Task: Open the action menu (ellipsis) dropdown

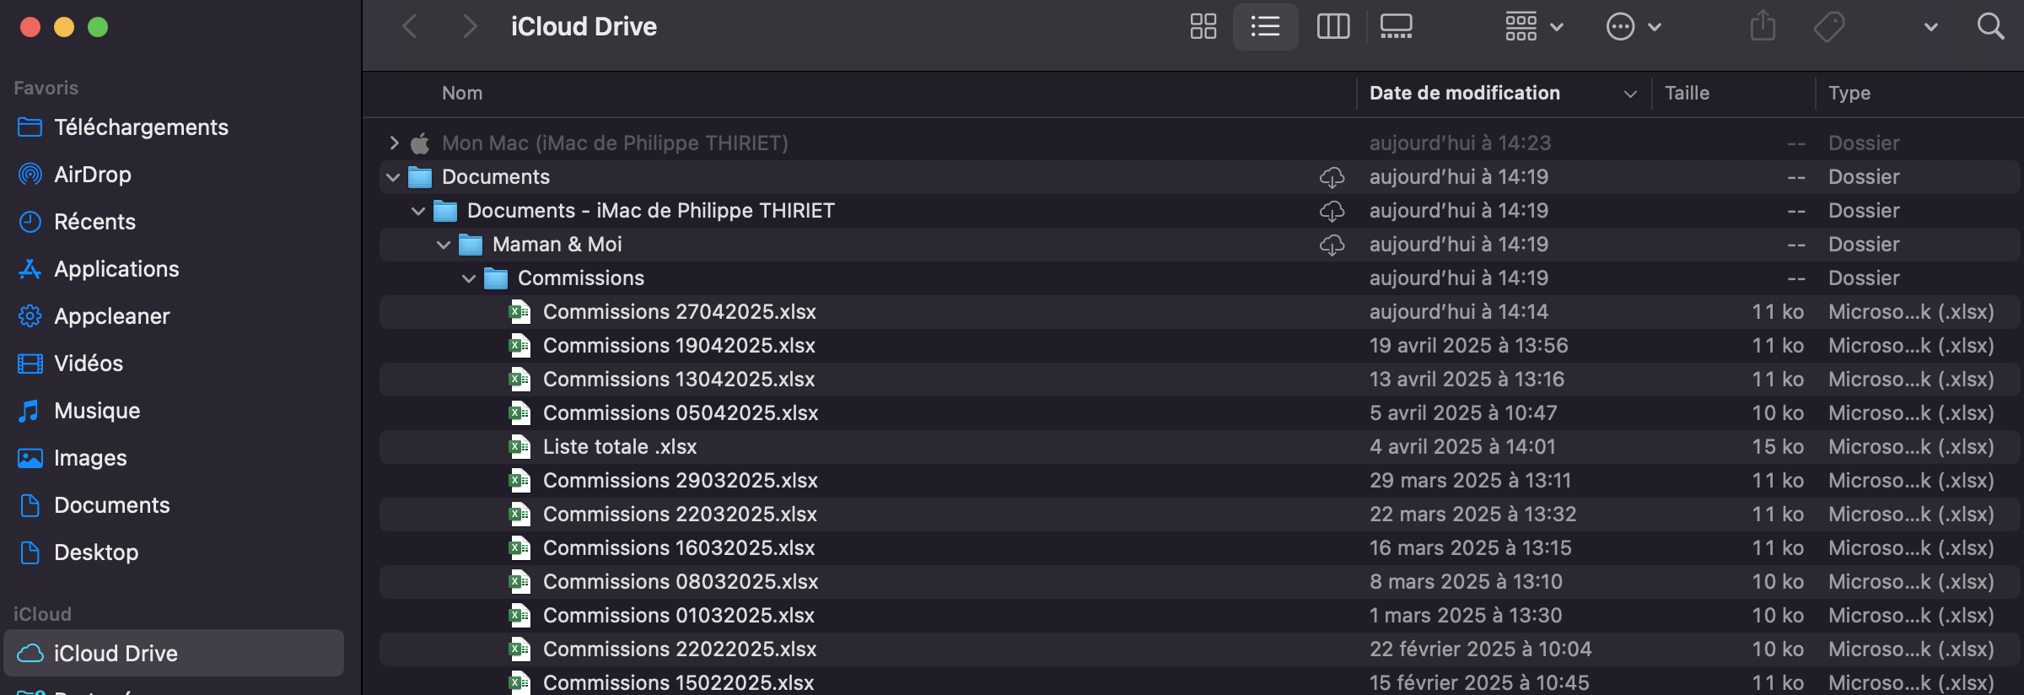Action: click(1633, 27)
